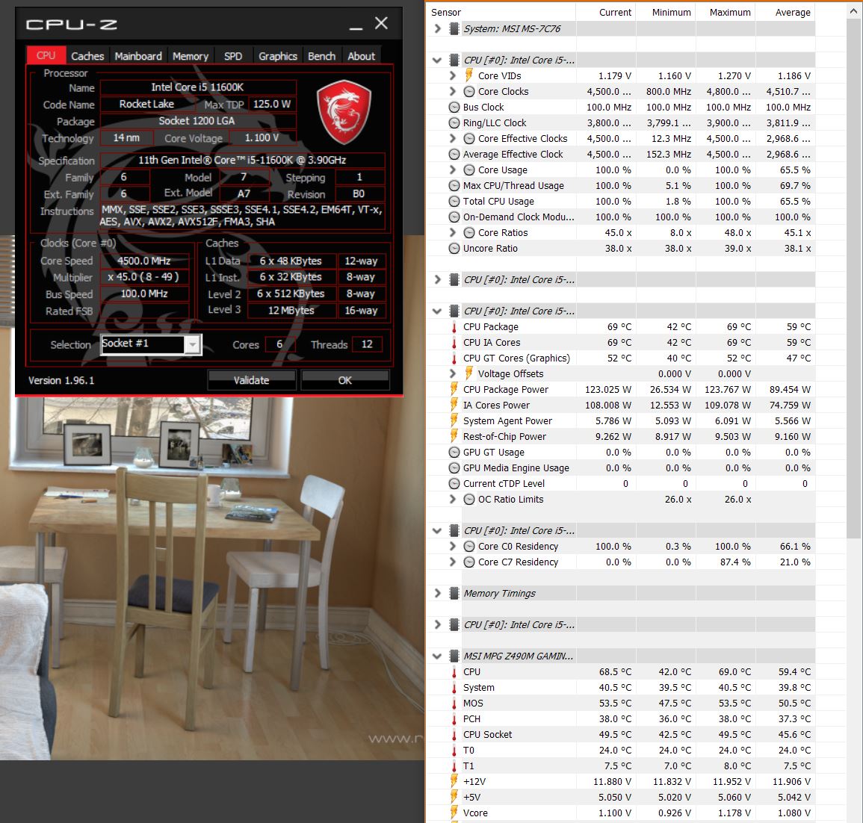Click the clock icon beside Ring/LLC Clock

point(454,122)
